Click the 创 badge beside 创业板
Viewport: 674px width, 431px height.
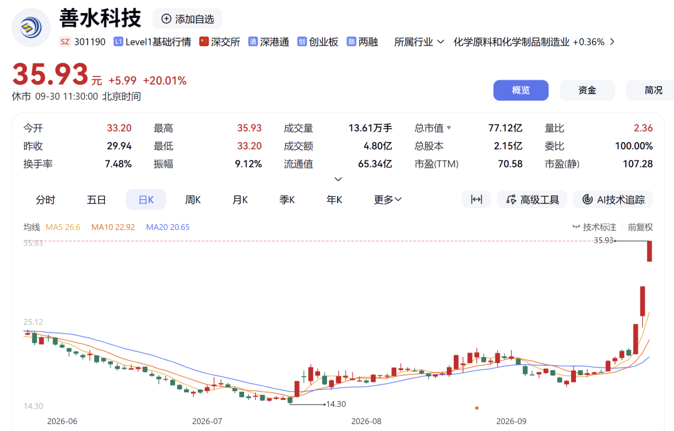coord(302,42)
